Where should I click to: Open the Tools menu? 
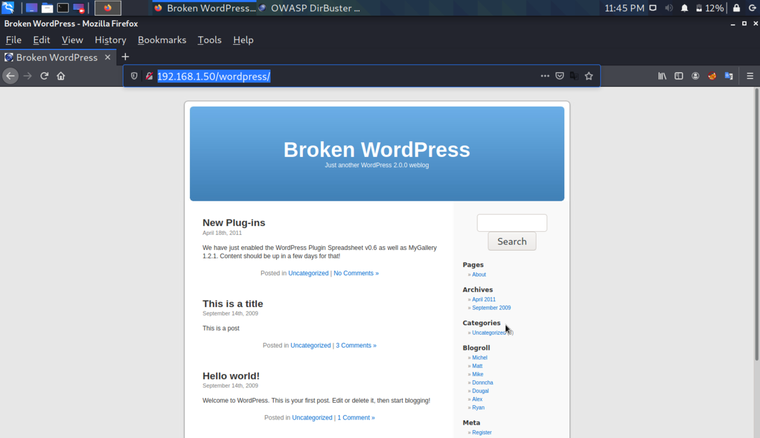210,40
